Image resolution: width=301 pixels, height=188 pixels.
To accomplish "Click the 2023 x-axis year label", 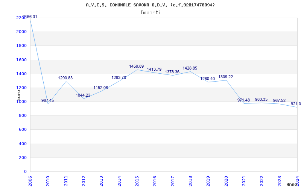I will coord(280,181).
